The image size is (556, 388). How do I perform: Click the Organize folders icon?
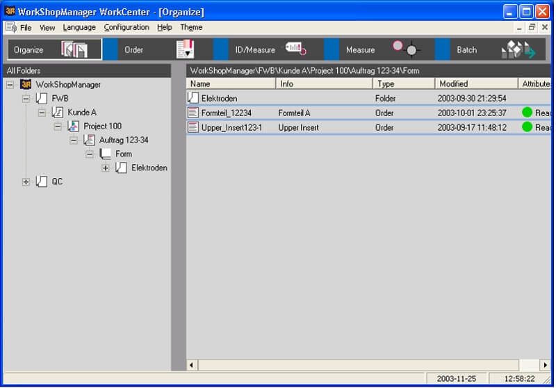tap(74, 49)
